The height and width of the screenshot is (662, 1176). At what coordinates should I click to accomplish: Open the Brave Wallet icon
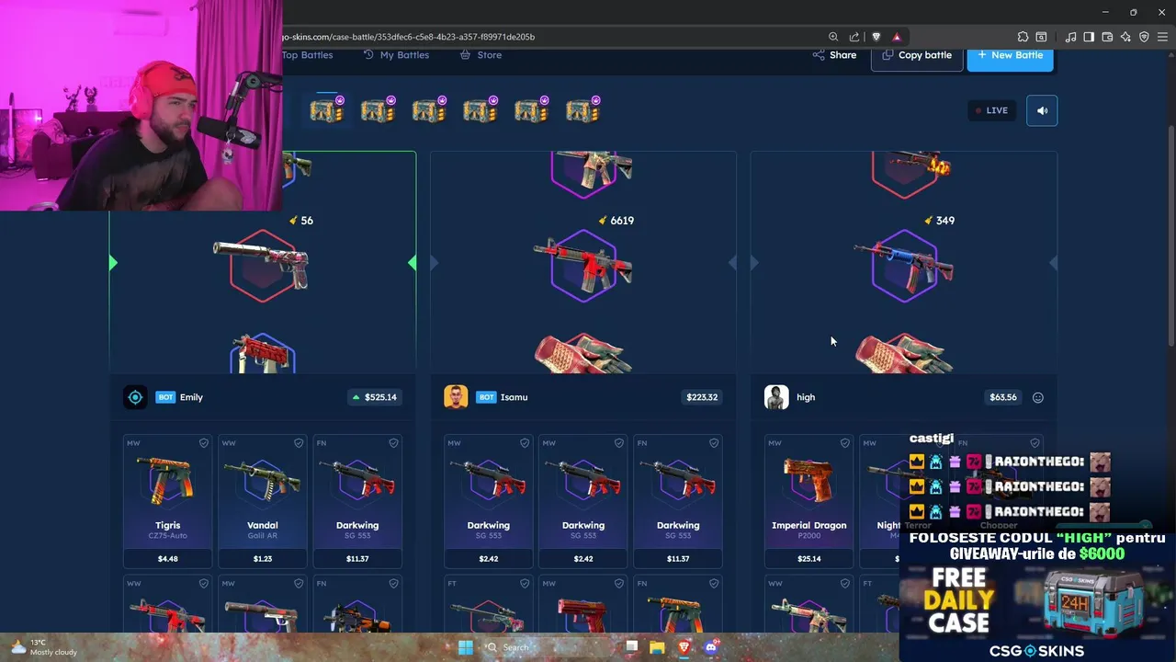click(1107, 37)
